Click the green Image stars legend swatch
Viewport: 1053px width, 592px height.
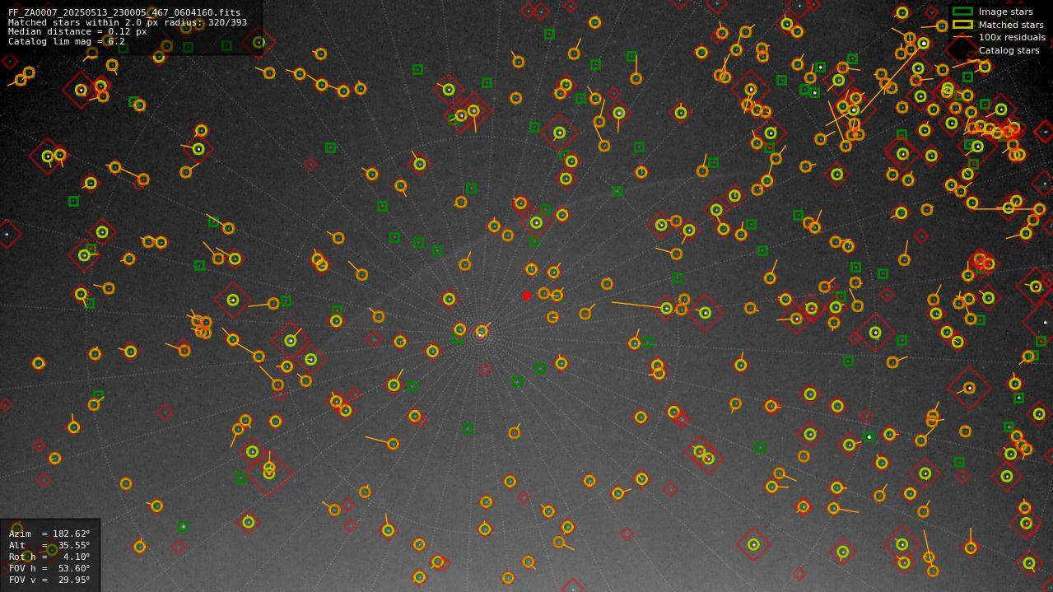[962, 12]
